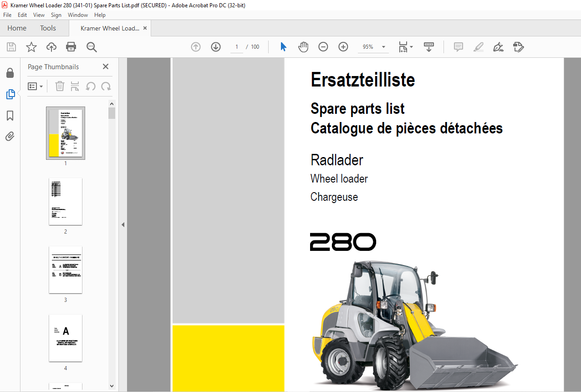Activate the Hand pan tool
The image size is (581, 392).
click(x=303, y=47)
